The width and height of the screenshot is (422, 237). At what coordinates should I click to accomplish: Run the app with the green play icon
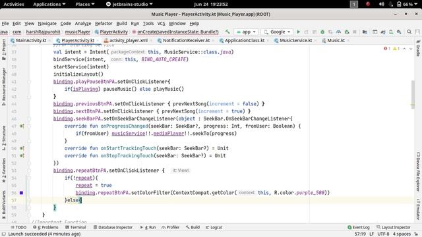point(298,32)
